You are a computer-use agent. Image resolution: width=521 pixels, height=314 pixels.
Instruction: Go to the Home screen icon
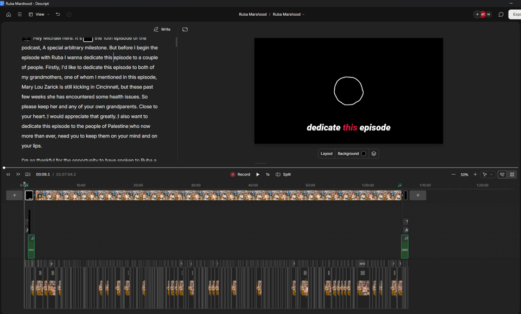pyautogui.click(x=9, y=15)
